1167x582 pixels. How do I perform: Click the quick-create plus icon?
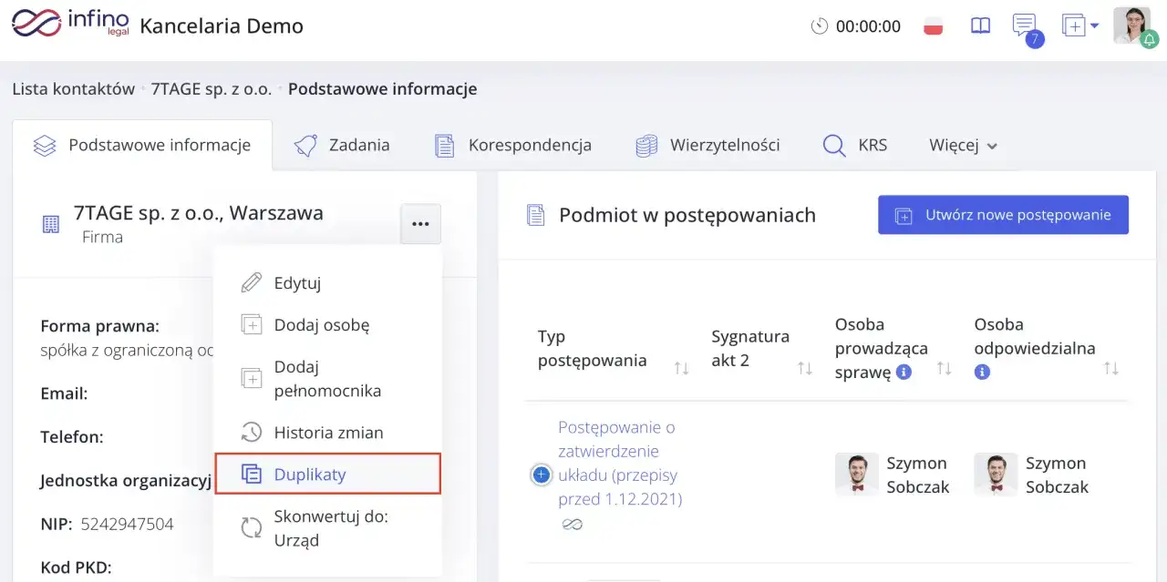pyautogui.click(x=1073, y=26)
